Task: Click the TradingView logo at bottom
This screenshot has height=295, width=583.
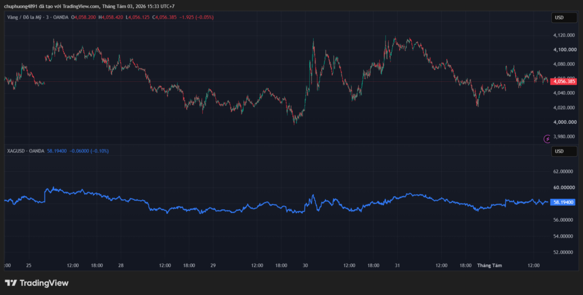Action: 36,283
